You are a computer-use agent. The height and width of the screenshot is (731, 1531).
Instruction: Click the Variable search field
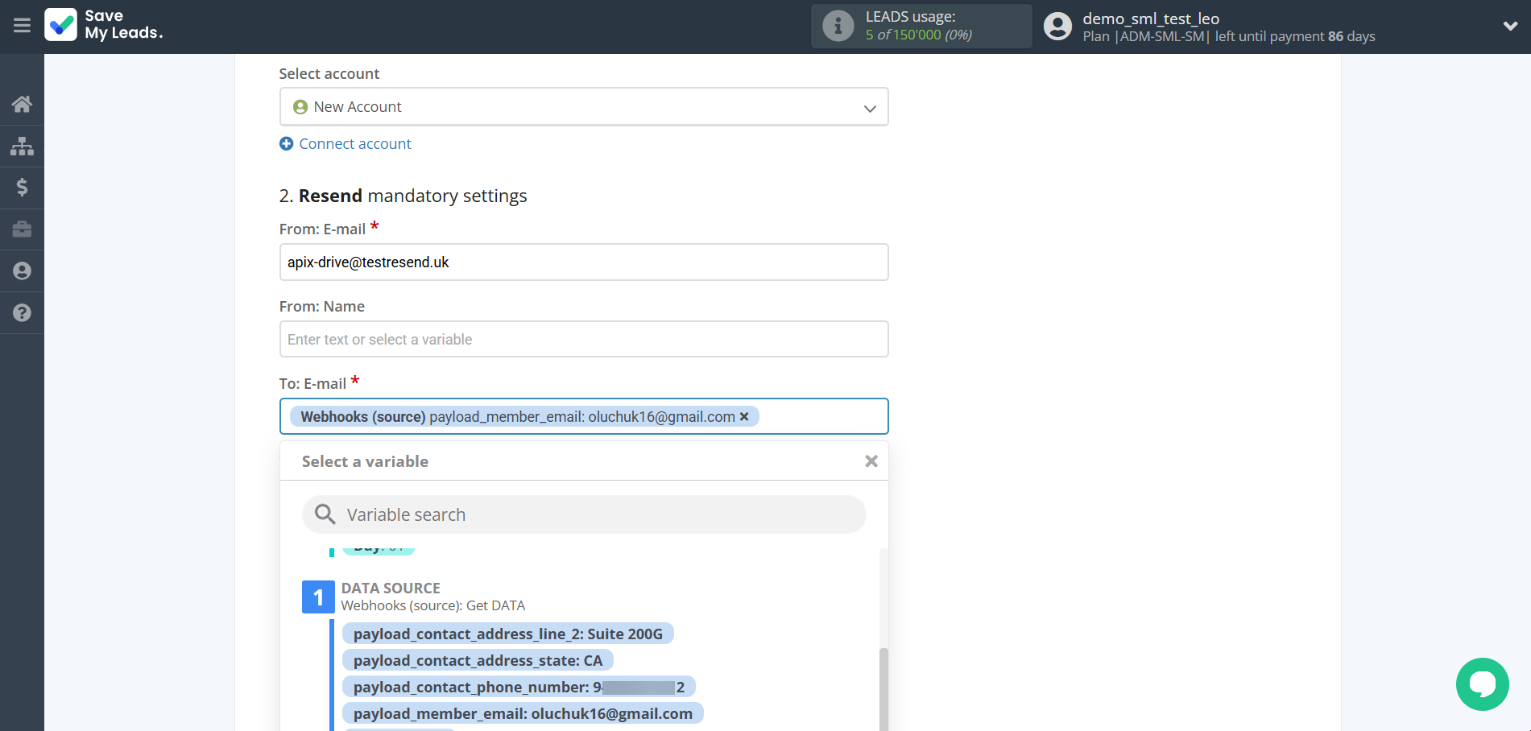tap(583, 514)
